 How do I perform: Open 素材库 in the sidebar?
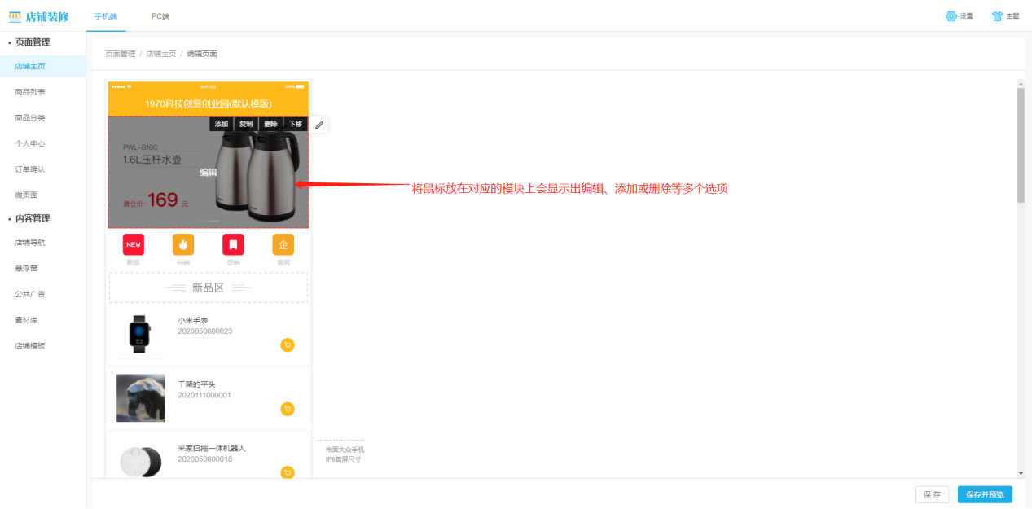point(28,319)
